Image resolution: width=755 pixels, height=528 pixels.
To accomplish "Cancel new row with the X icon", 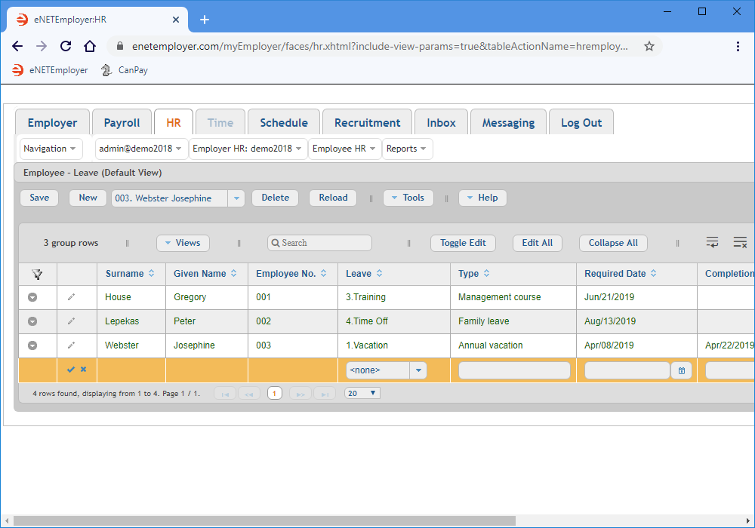I will 84,370.
